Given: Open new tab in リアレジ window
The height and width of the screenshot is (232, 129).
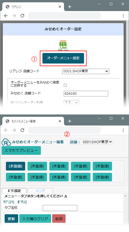Looking at the screenshot, I should click(70, 7).
